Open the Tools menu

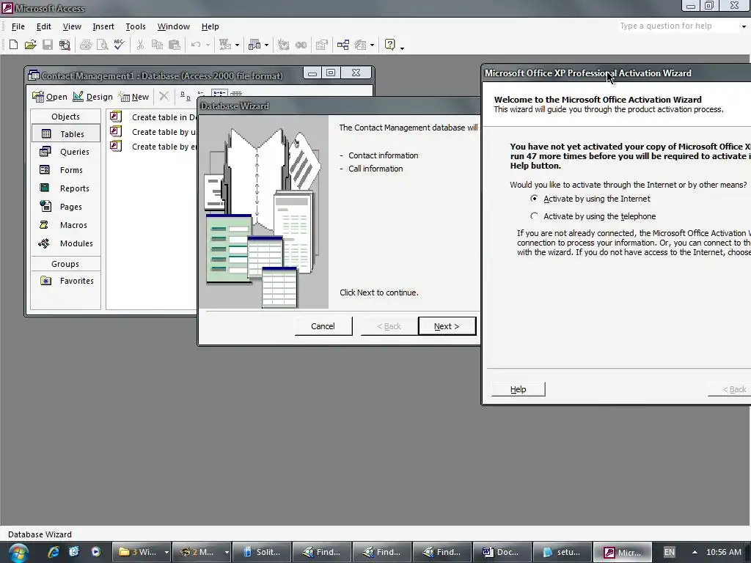(x=136, y=26)
